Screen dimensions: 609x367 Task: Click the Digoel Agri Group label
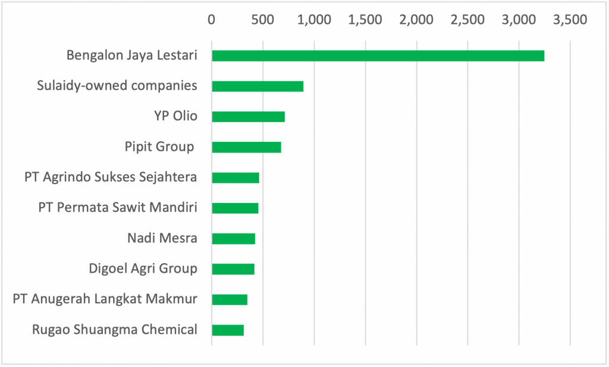tap(143, 269)
